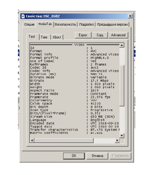Select the Подробно tab

tap(86, 24)
